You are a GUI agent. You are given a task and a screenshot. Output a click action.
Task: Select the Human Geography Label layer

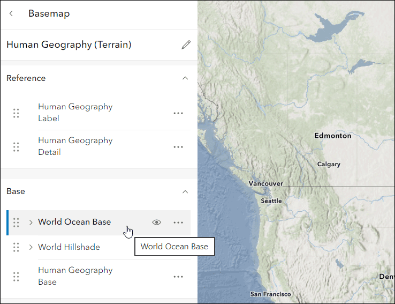[75, 113]
